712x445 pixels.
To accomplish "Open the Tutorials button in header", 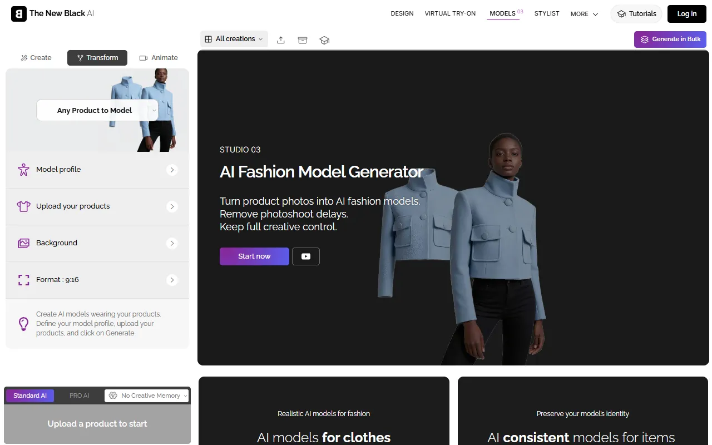I will (636, 14).
